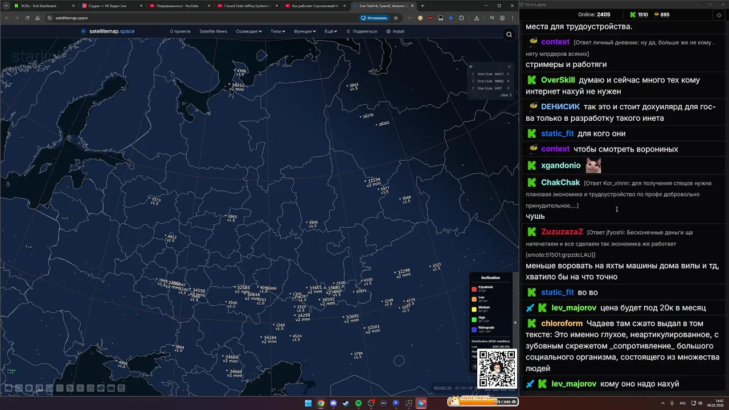Image resolution: width=729 pixels, height=410 pixels.
Task: Open Discord from the Windows taskbar
Action: coord(333,403)
